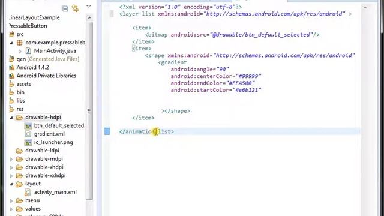Click the menu folder icon
This screenshot has width=384, height=216.
tap(20, 200)
